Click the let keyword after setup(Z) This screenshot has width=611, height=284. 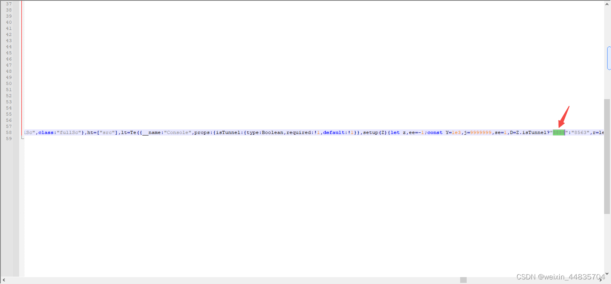(395, 132)
